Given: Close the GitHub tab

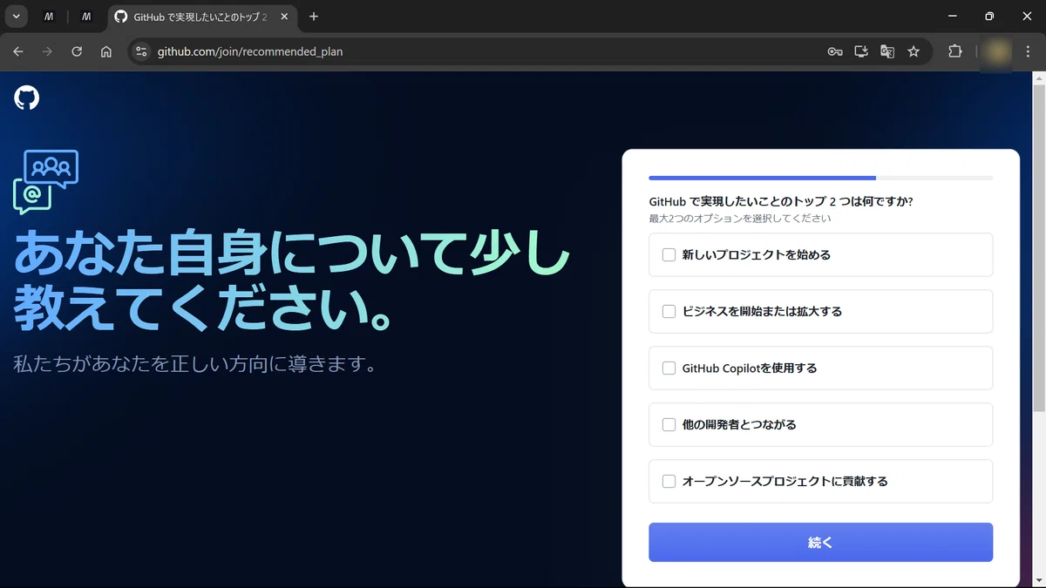Looking at the screenshot, I should [284, 17].
